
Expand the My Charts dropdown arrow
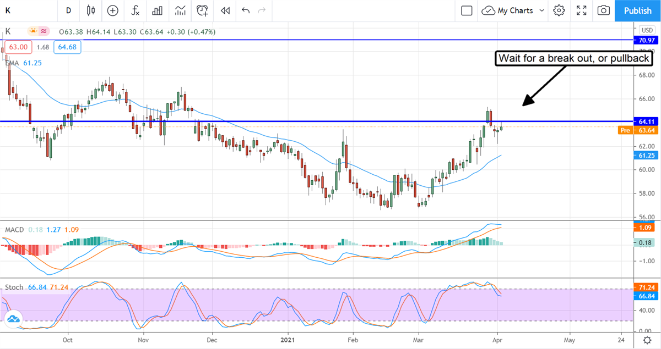point(542,10)
